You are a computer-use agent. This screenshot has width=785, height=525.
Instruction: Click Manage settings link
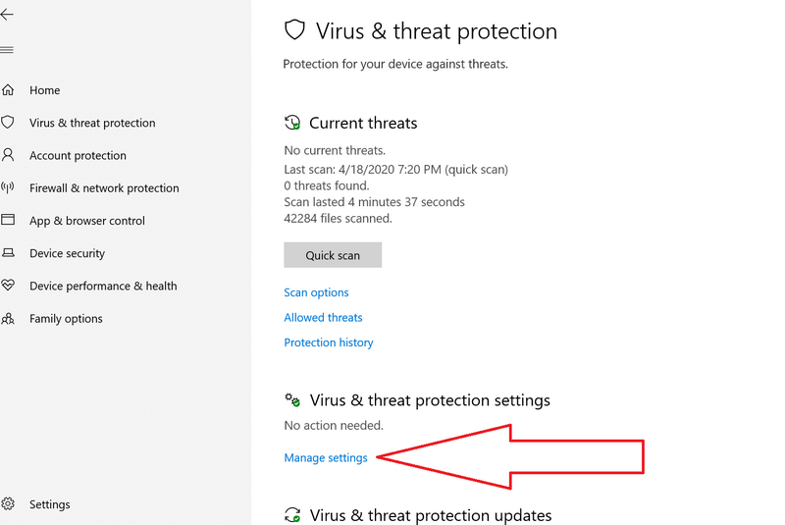[x=326, y=458]
